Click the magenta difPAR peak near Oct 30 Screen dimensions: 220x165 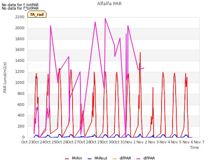(x=105, y=19)
